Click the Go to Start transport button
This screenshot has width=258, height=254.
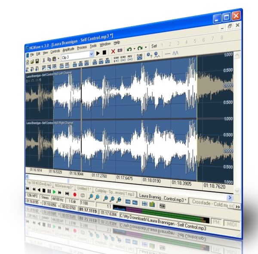click(x=28, y=189)
